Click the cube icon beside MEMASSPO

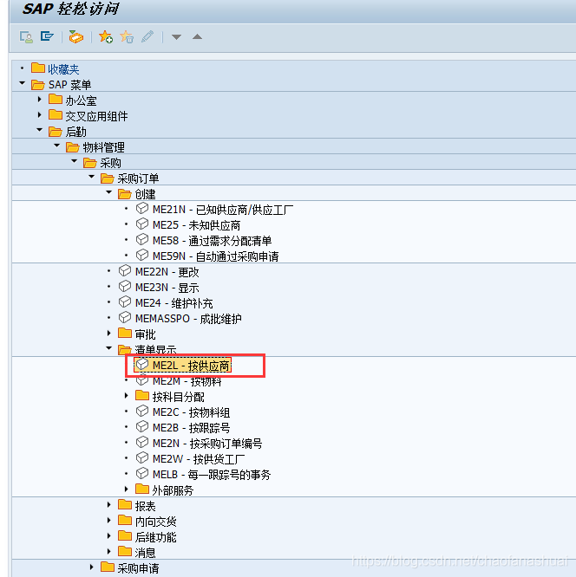click(x=125, y=318)
